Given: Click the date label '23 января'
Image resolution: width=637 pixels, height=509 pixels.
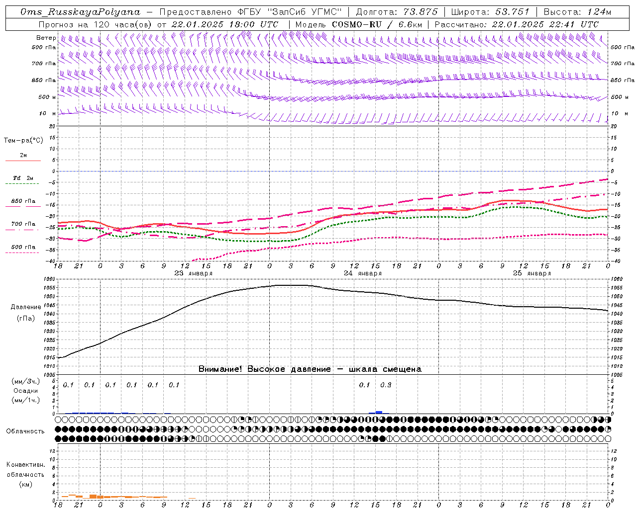Looking at the screenshot, I should pos(194,273).
